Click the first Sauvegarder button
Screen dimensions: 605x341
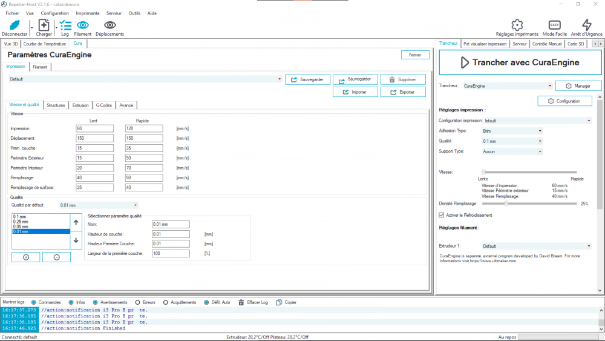click(307, 79)
